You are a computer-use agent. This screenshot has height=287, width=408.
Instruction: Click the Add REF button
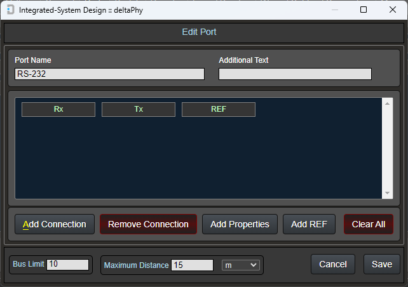(309, 224)
